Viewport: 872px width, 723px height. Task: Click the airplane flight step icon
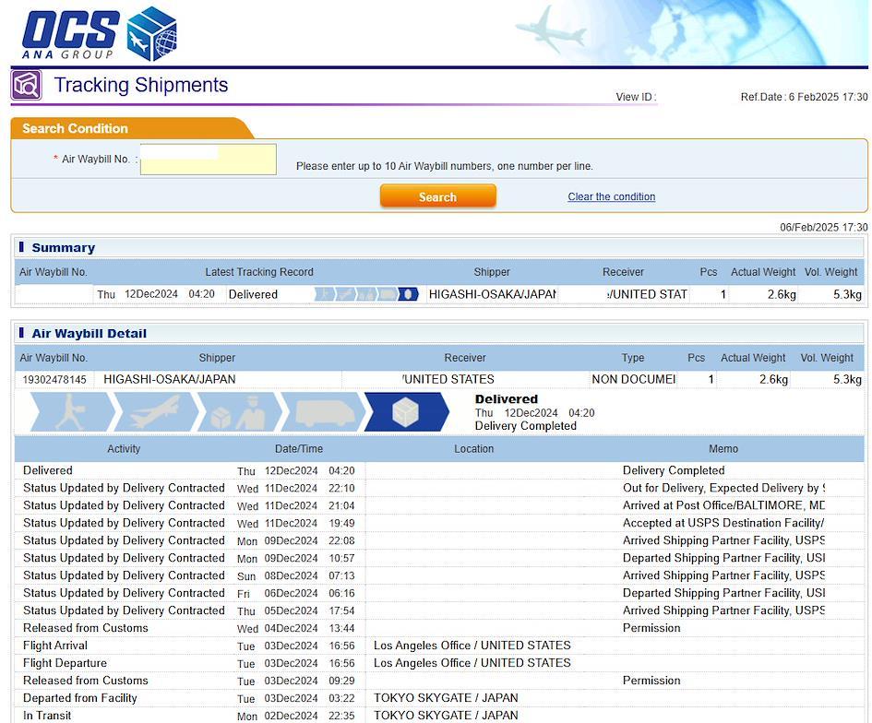[155, 412]
